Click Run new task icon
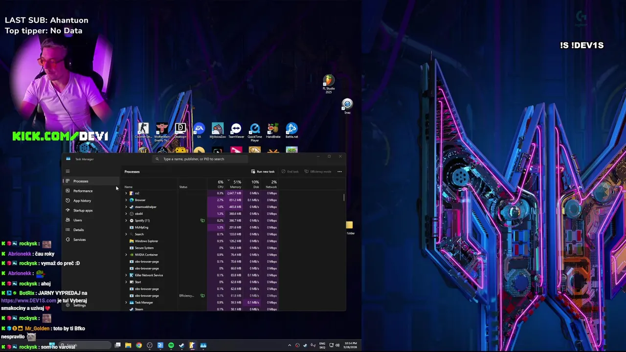The width and height of the screenshot is (626, 352). (x=253, y=172)
